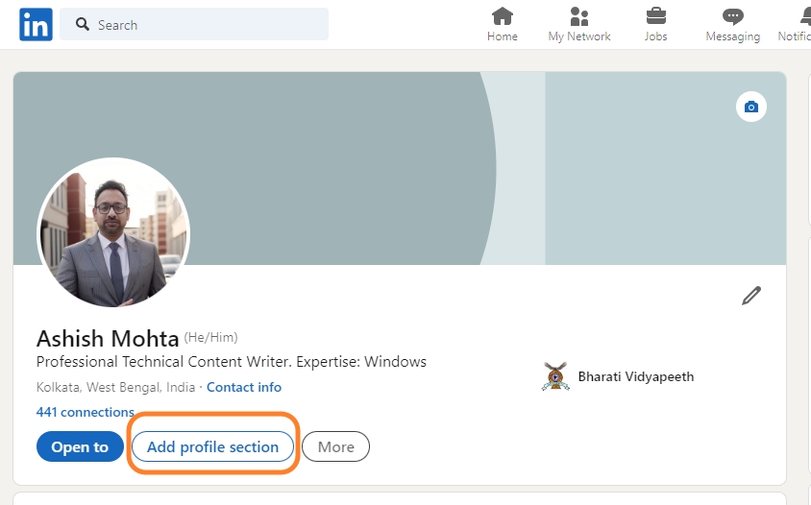Viewport: 811px width, 505px height.
Task: Open the profile photo of Ashish Mohta
Action: (x=113, y=233)
